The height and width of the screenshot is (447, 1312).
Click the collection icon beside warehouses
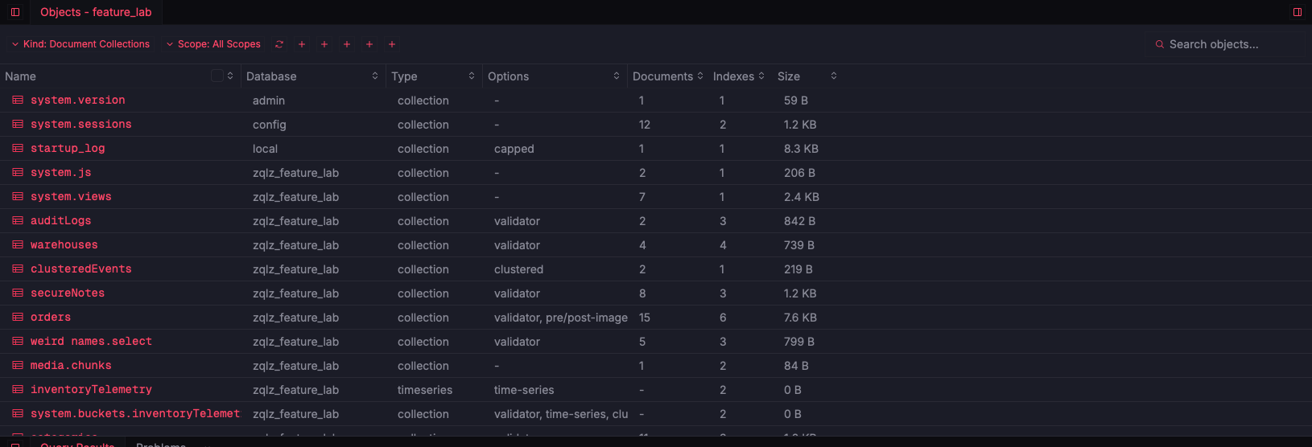click(18, 245)
